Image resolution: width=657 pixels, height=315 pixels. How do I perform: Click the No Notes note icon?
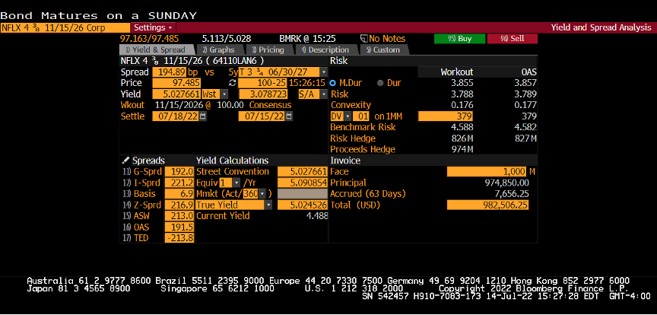(364, 39)
